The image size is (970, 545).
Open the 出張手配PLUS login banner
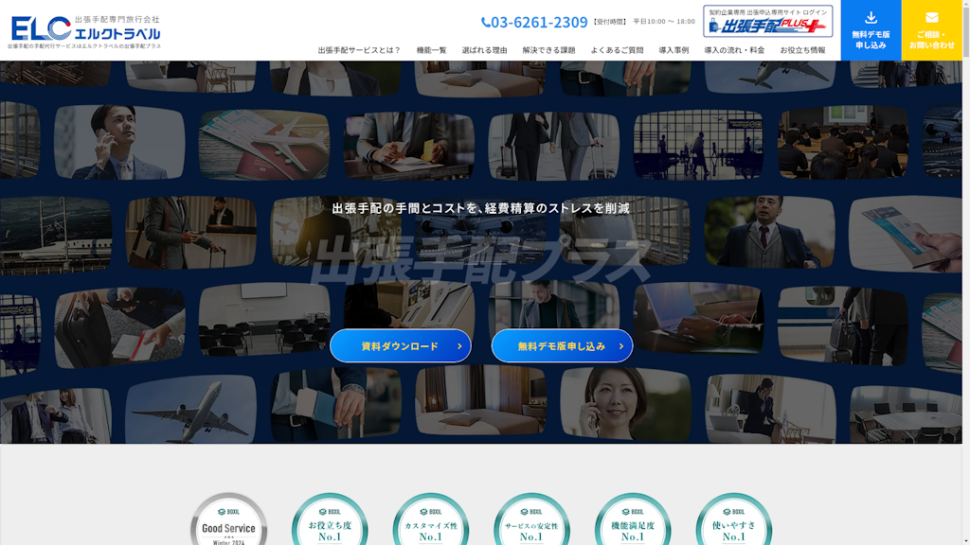pos(767,22)
